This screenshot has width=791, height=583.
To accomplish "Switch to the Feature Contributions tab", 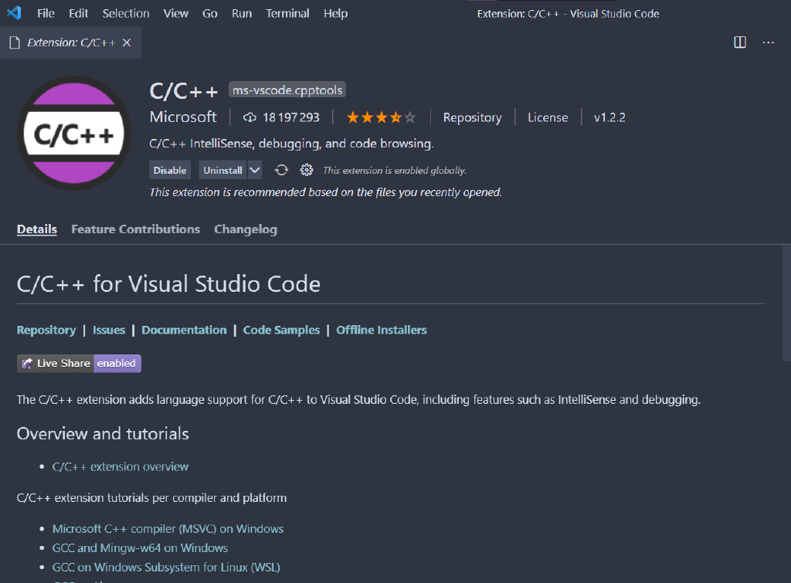I will tap(135, 229).
